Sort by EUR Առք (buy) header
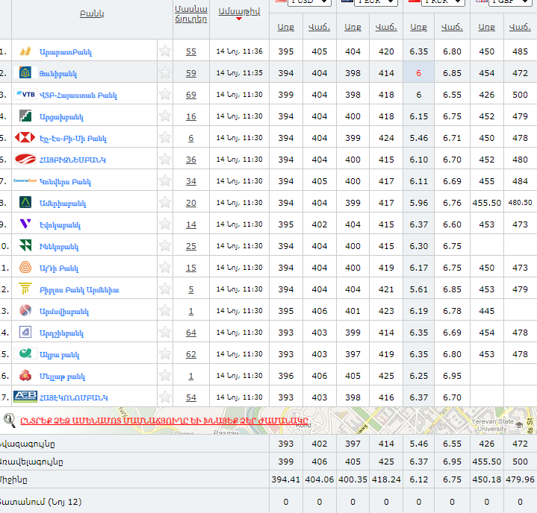The height and width of the screenshot is (513, 537). [353, 27]
